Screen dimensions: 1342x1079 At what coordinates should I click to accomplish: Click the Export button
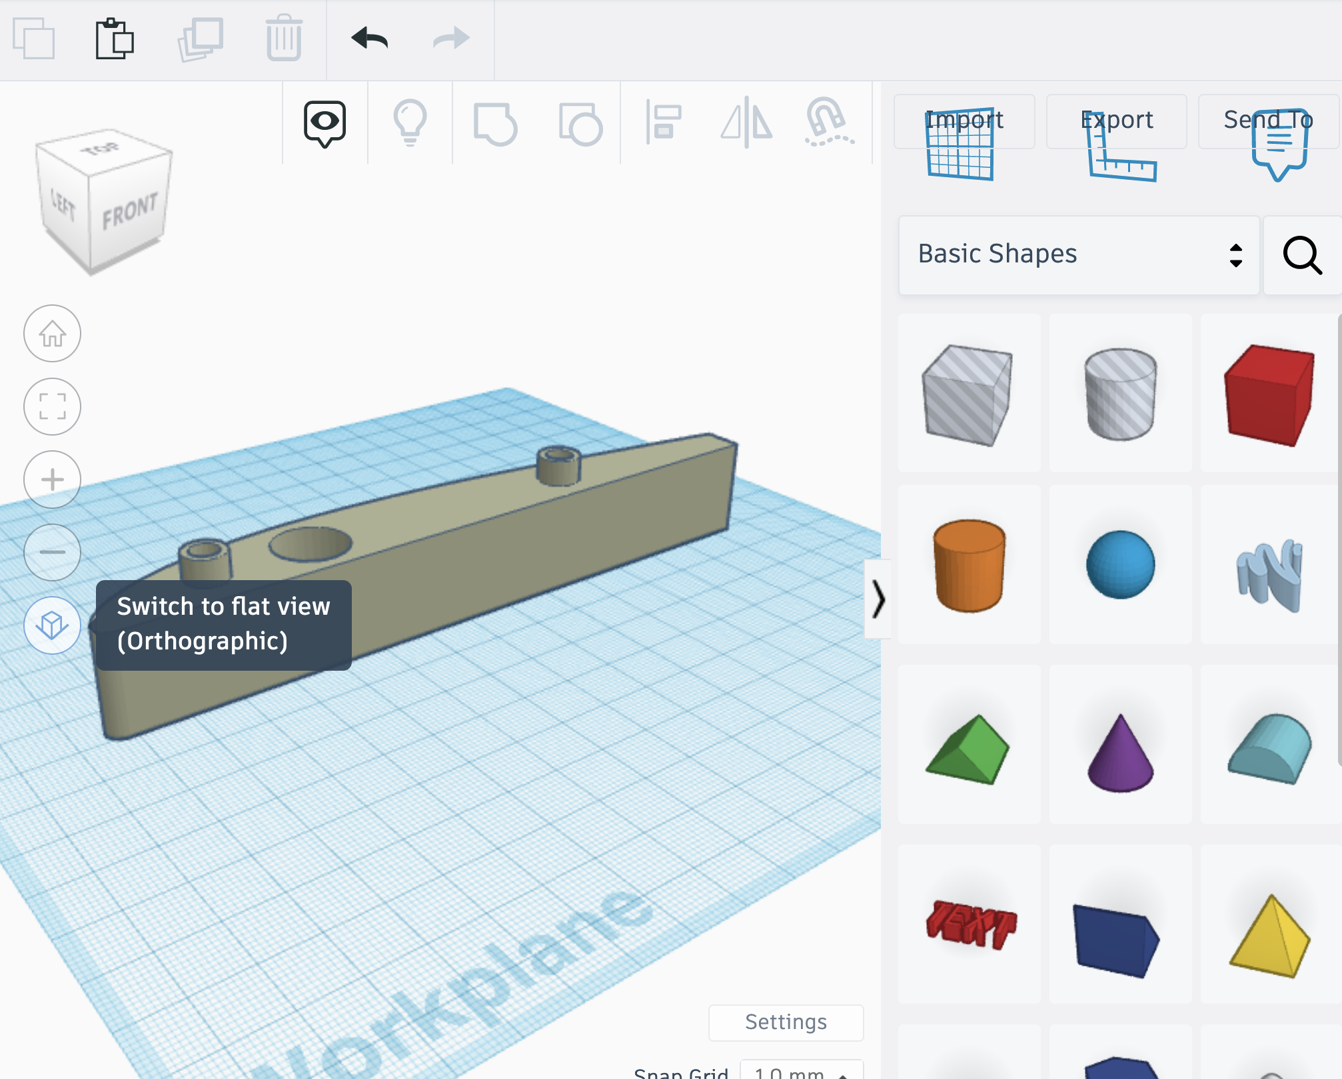[x=1117, y=121]
